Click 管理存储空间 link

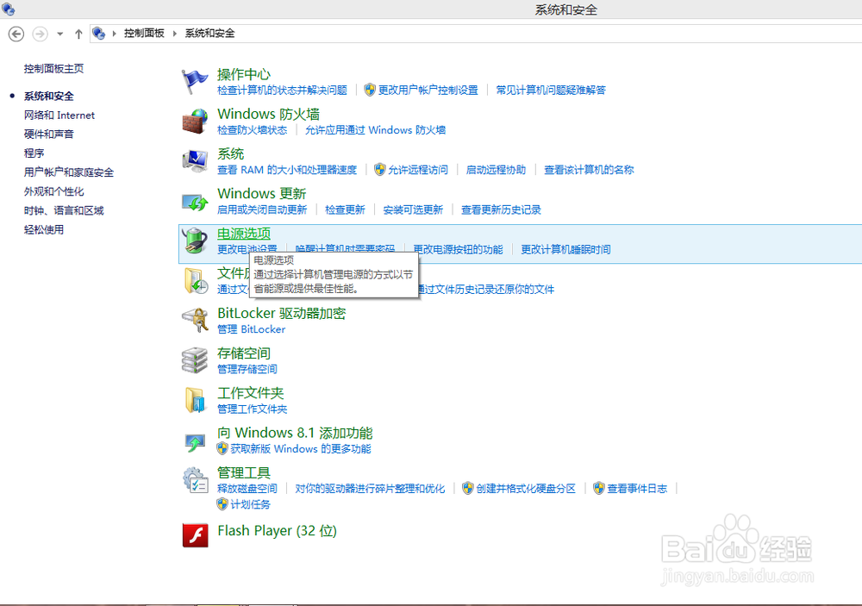pyautogui.click(x=247, y=370)
